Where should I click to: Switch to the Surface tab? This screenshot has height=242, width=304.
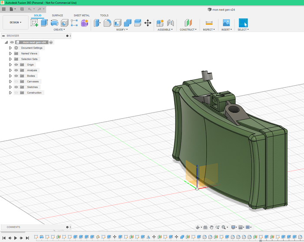click(57, 15)
